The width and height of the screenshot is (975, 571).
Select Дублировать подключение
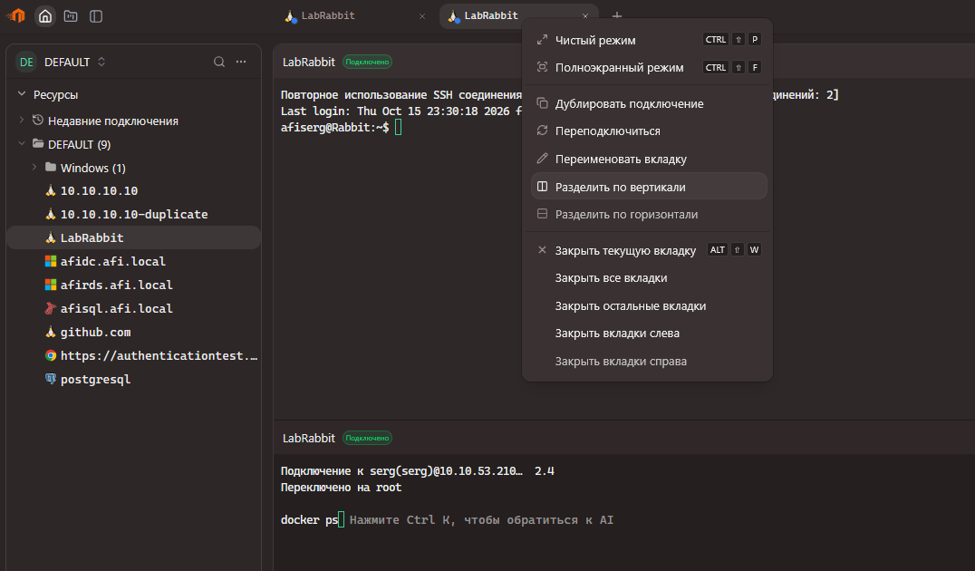[x=649, y=104]
